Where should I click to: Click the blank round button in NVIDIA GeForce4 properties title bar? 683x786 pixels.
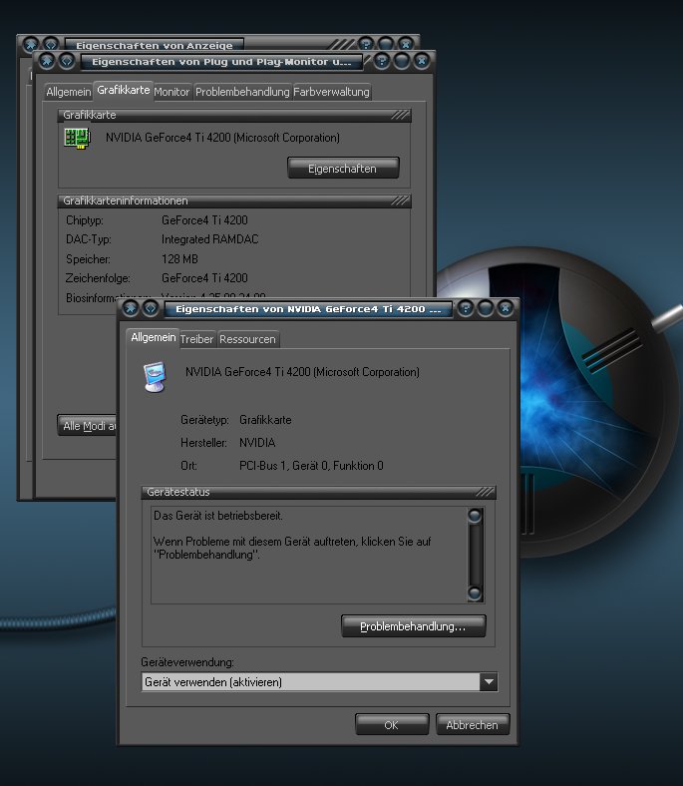pyautogui.click(x=485, y=308)
